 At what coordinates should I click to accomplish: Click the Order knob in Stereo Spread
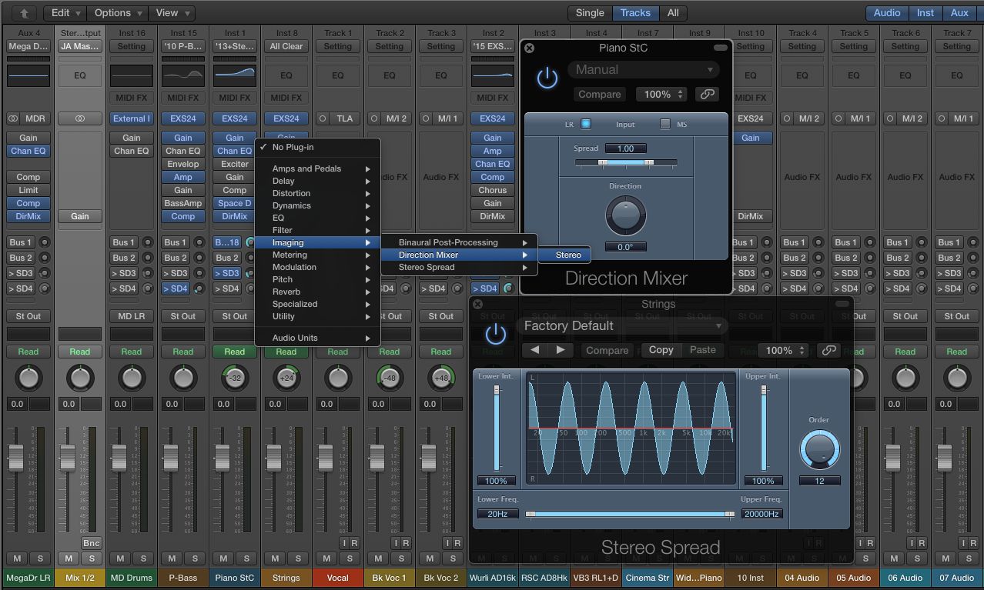pyautogui.click(x=818, y=449)
